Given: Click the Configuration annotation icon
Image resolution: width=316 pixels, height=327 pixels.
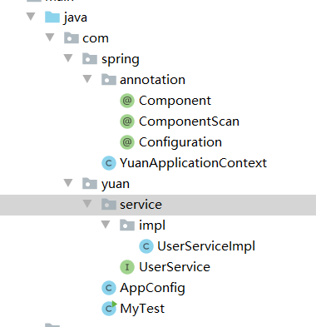Looking at the screenshot, I should [127, 142].
